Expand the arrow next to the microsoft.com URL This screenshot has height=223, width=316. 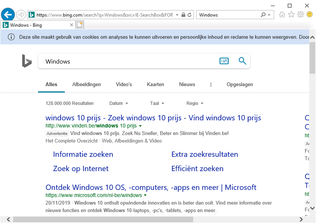click(145, 196)
